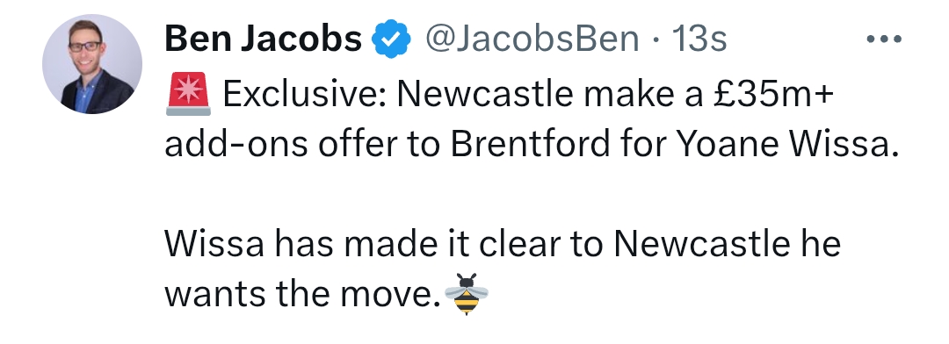Click the blue verified checkmark badge
The image size is (949, 344).
(390, 39)
